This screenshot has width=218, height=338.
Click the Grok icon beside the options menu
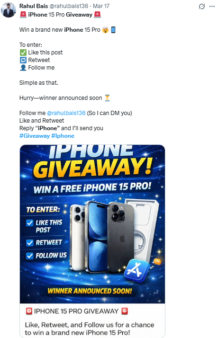click(x=201, y=7)
